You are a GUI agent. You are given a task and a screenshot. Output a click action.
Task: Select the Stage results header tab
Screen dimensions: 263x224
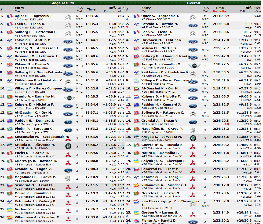coord(62,3)
